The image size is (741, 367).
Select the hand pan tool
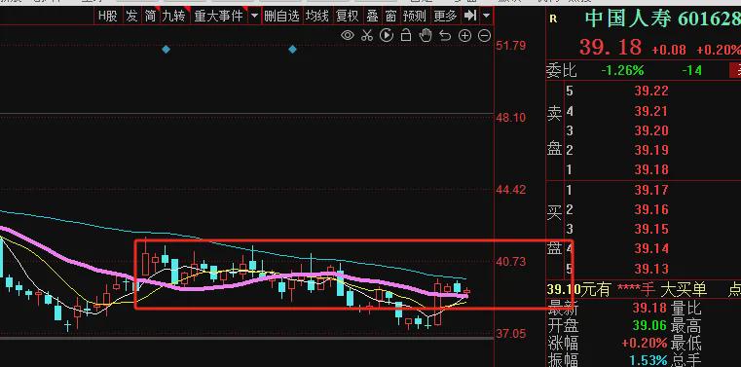pyautogui.click(x=426, y=35)
